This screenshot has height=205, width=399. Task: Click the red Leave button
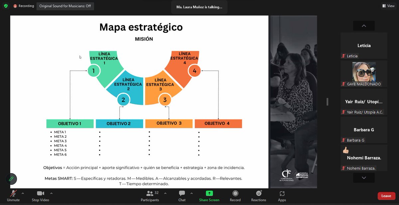point(386,196)
